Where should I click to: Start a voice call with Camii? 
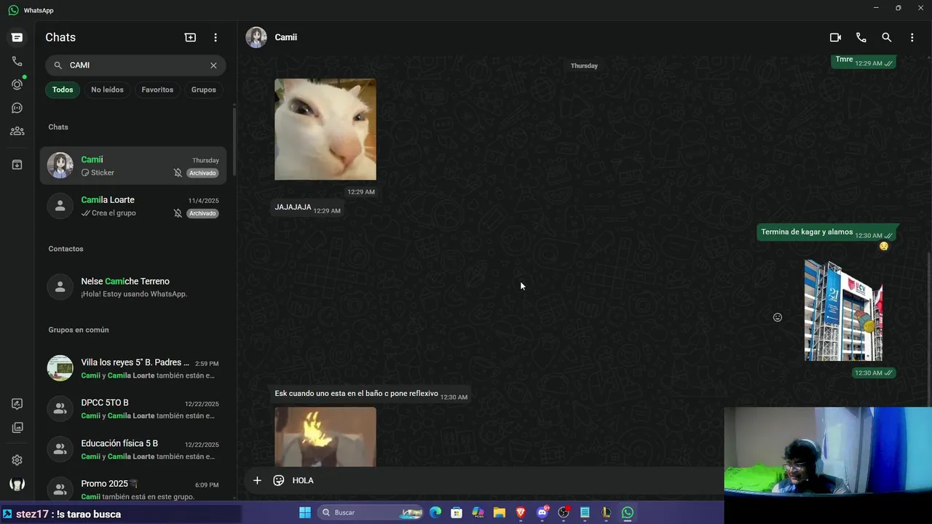[x=861, y=37]
